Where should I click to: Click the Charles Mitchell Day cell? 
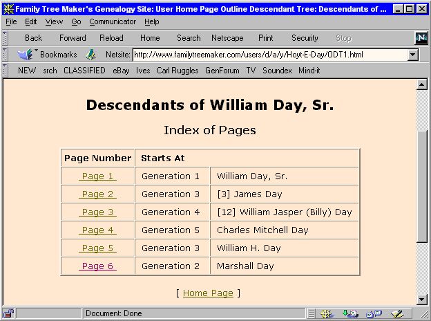285,230
